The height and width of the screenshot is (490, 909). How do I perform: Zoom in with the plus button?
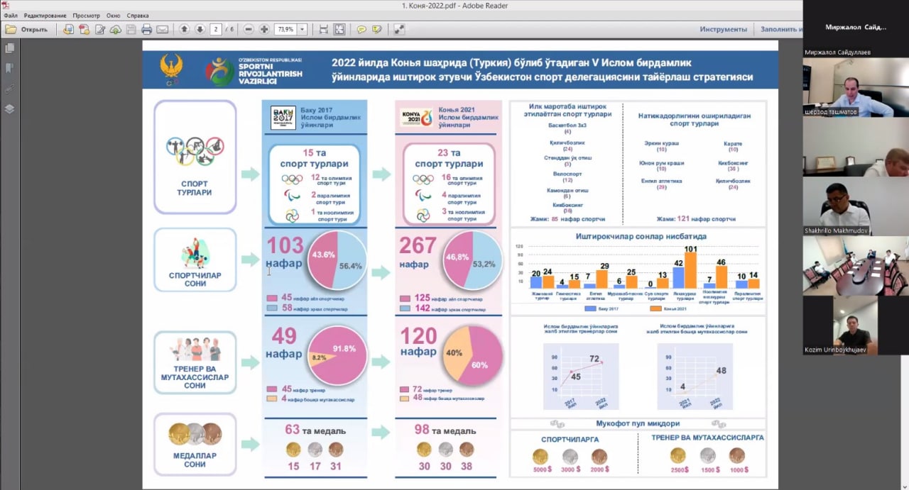click(x=264, y=30)
